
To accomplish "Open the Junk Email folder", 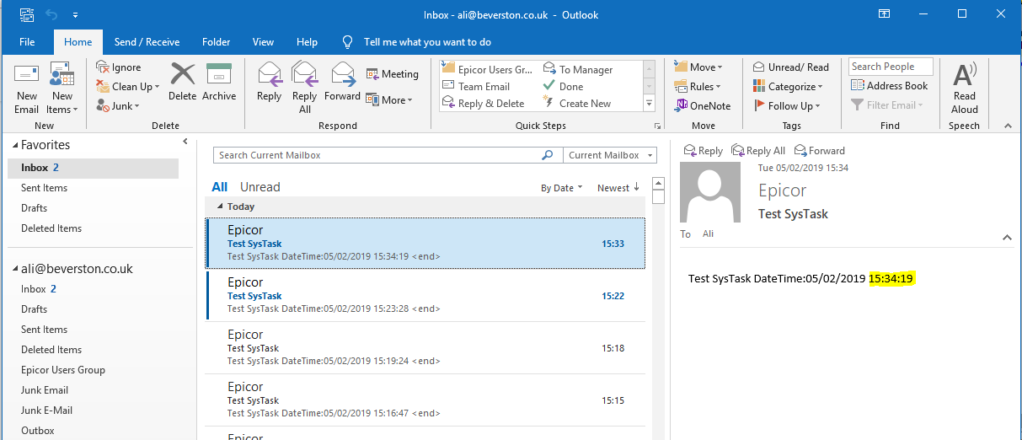I will tap(45, 390).
